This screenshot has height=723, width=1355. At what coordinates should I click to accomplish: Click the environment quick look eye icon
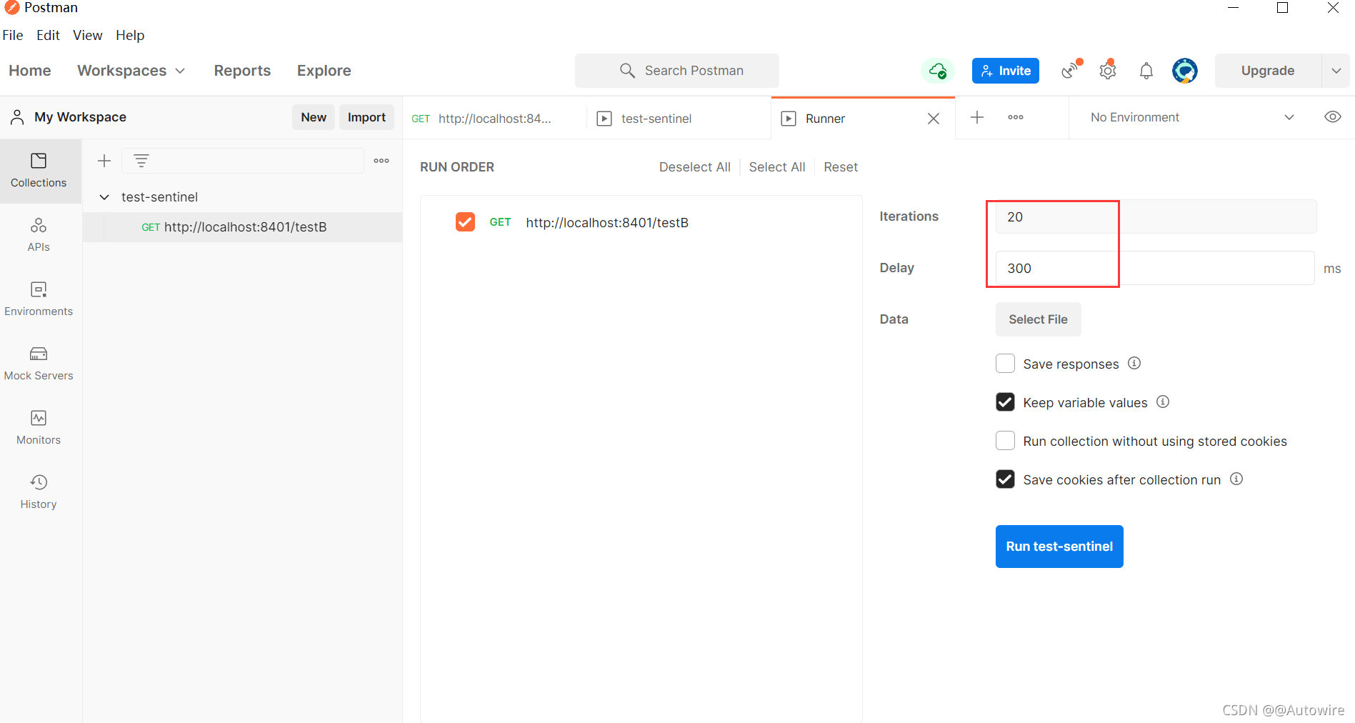[x=1333, y=117]
